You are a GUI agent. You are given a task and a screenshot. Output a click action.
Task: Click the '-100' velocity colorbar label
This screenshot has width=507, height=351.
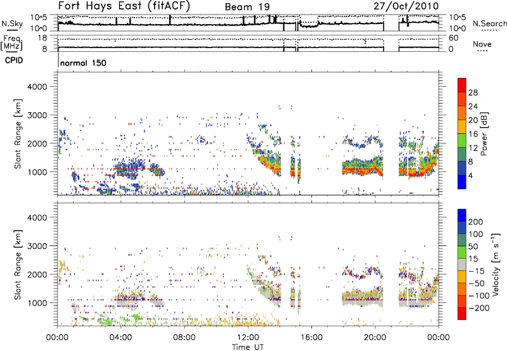pyautogui.click(x=478, y=296)
